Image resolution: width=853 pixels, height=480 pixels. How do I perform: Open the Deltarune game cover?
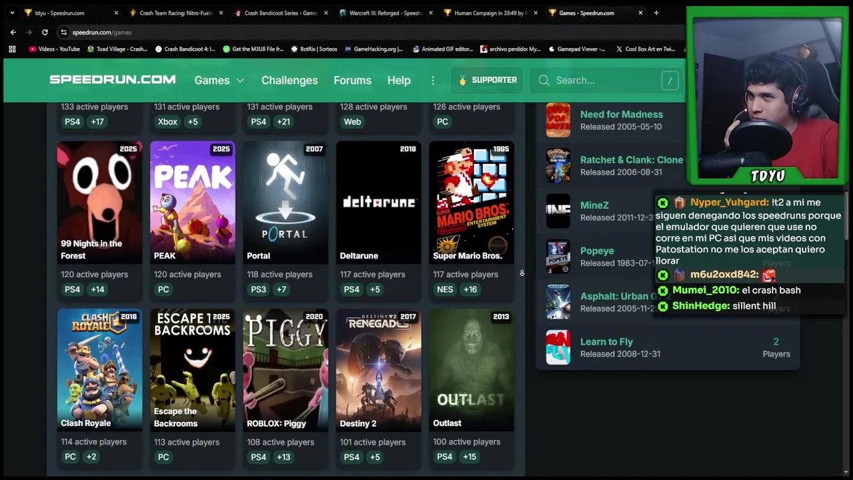pos(379,203)
